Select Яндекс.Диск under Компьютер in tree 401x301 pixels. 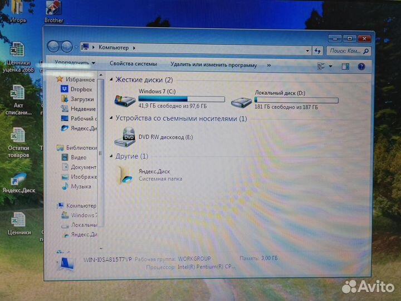[x=80, y=234]
